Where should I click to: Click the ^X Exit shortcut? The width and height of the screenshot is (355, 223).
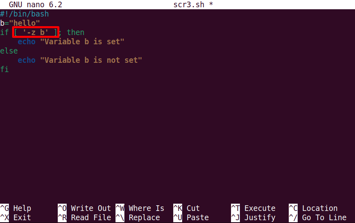pos(16,217)
